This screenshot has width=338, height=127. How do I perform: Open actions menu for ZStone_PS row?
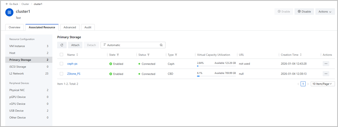(326, 74)
